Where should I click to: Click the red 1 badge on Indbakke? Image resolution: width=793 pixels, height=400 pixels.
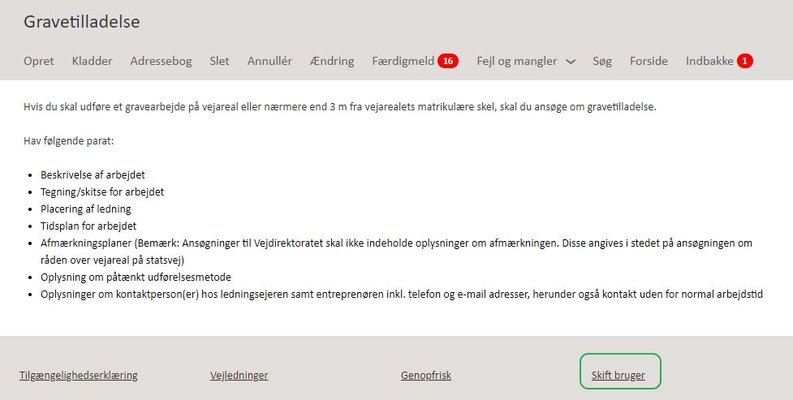745,61
